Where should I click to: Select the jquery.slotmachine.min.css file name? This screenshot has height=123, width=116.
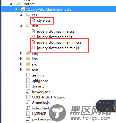59,42
